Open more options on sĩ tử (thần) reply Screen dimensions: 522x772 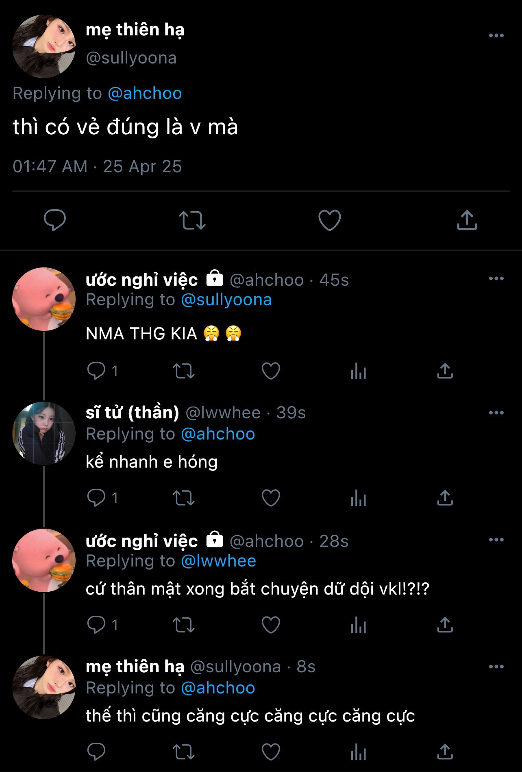pyautogui.click(x=496, y=413)
